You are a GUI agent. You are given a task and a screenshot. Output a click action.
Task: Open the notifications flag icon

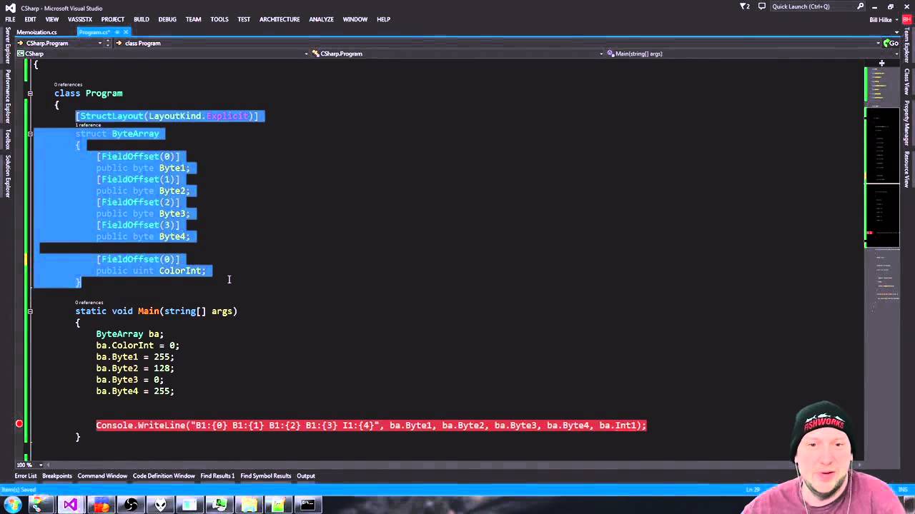pos(744,6)
